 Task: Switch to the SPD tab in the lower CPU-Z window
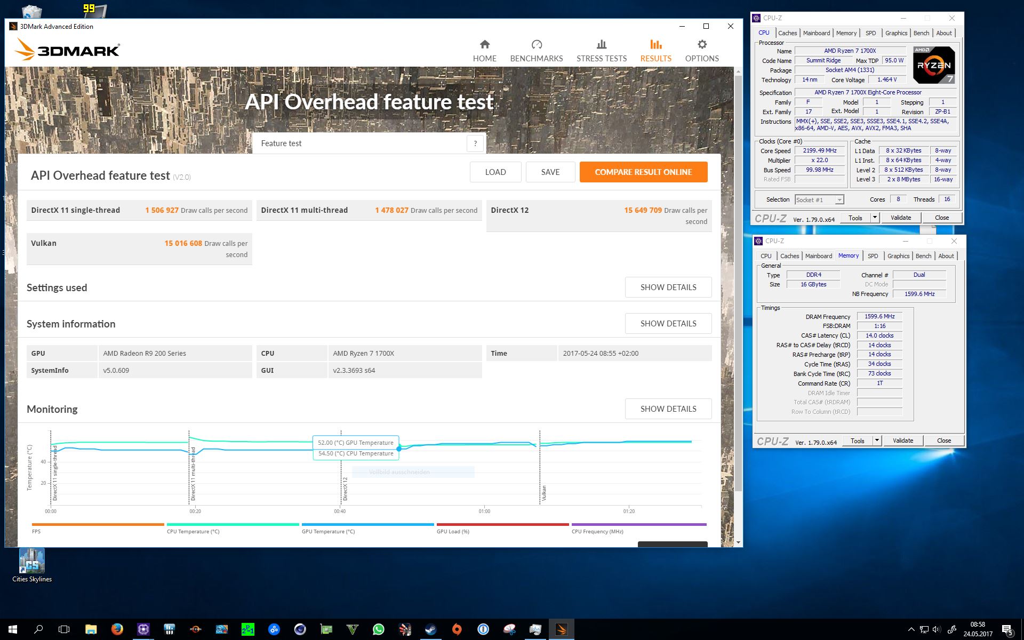coord(873,256)
